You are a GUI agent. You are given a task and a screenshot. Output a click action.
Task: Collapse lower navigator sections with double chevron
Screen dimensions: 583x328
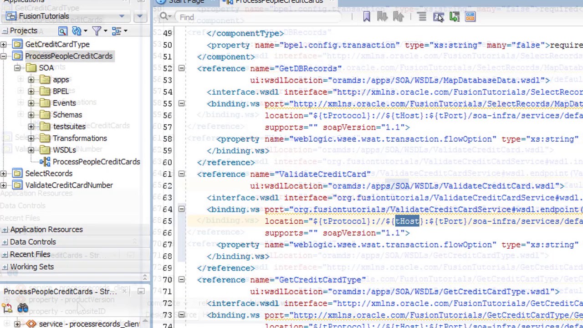click(x=145, y=277)
